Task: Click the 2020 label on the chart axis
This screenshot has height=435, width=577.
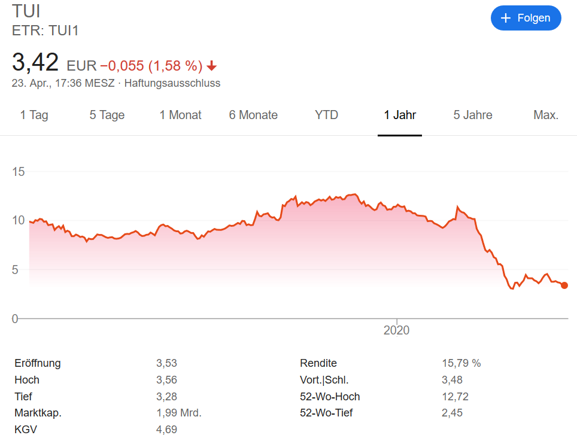Action: tap(397, 330)
